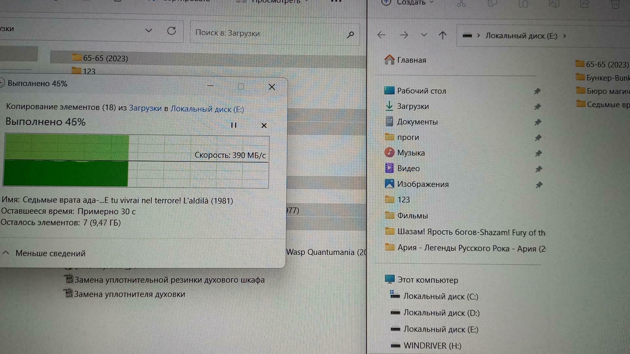Select the Бункер-Bunk... folder on drive E
This screenshot has width=630, height=354.
pos(603,78)
